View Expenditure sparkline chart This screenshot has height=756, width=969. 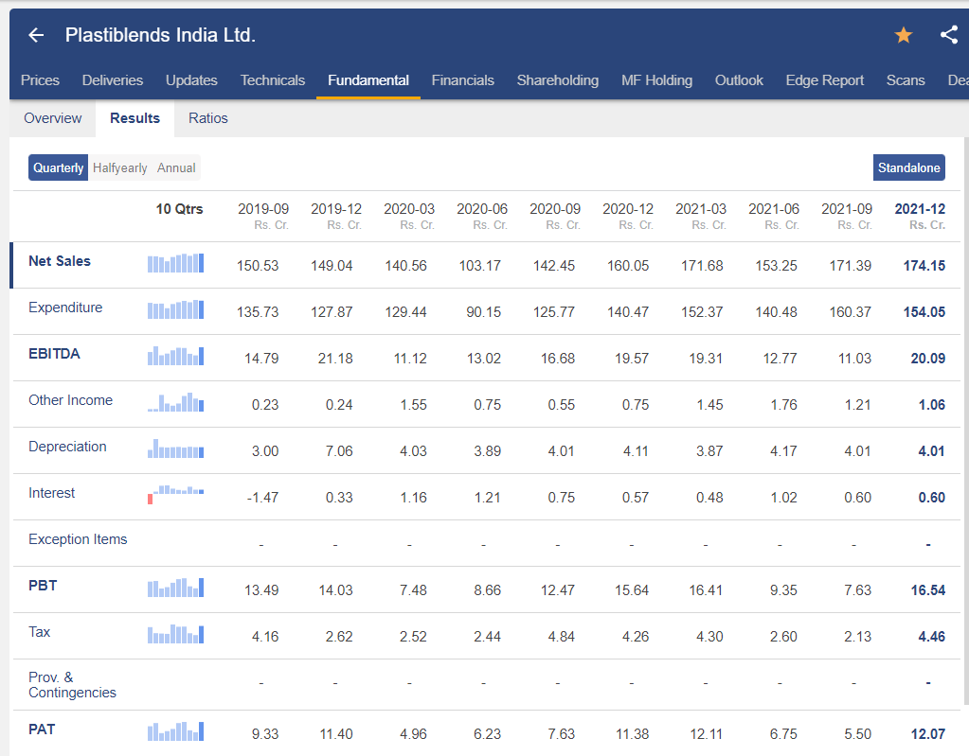pyautogui.click(x=175, y=309)
